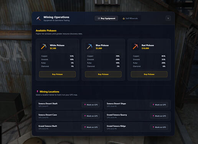Click the Red Pickaxe icon

click(135, 46)
